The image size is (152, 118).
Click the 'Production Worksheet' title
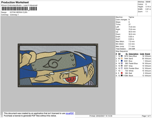[x=15, y=3]
